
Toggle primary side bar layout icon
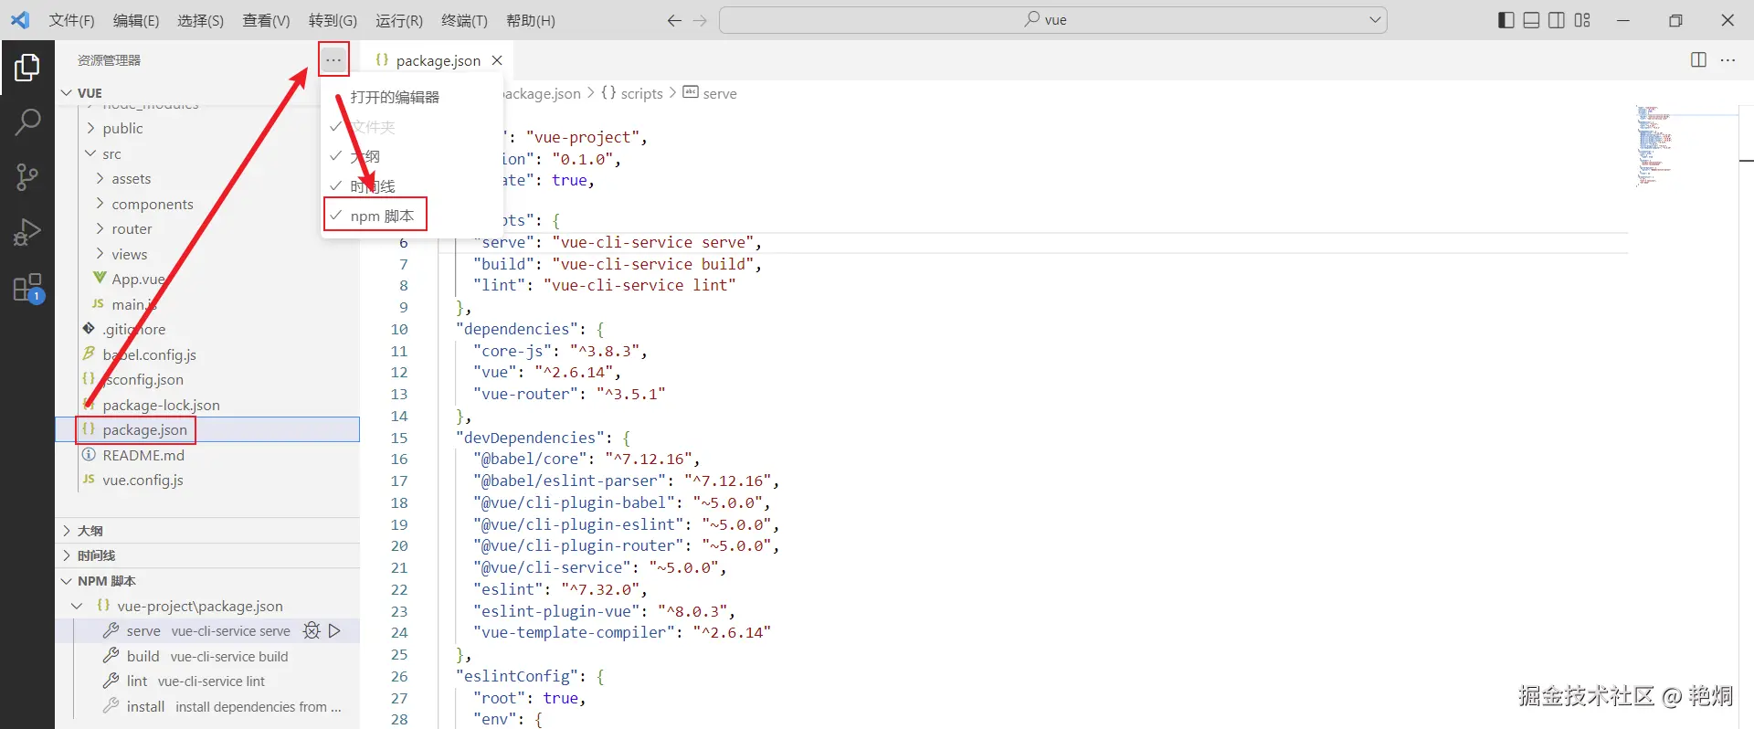pos(1506,20)
